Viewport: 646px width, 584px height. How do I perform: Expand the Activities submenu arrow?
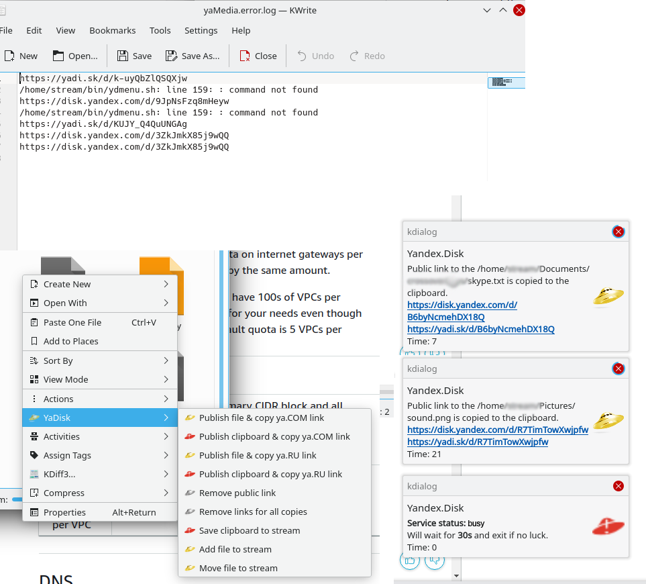click(x=166, y=436)
